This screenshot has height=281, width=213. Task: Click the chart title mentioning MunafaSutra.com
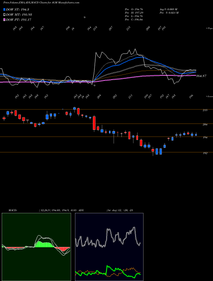(41, 3)
